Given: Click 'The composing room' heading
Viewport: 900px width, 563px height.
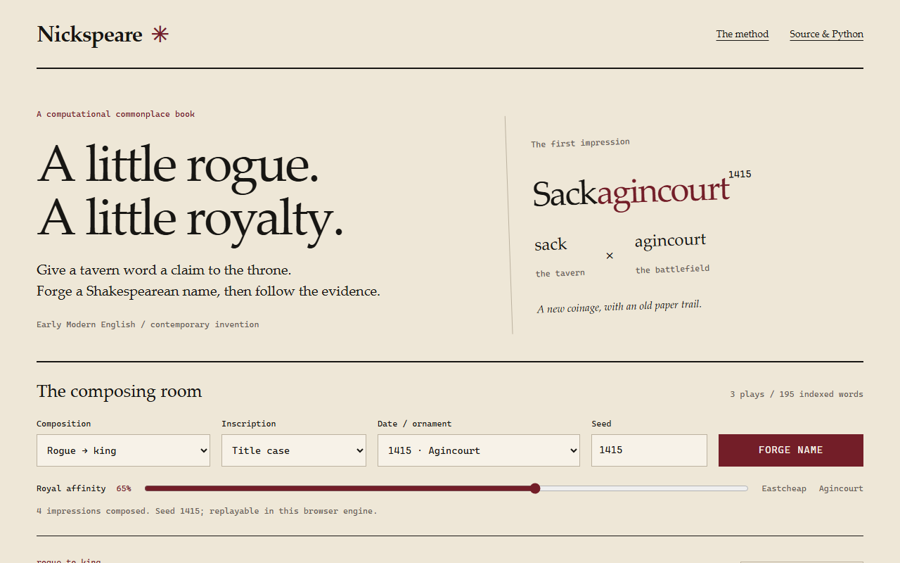Looking at the screenshot, I should pyautogui.click(x=120, y=391).
